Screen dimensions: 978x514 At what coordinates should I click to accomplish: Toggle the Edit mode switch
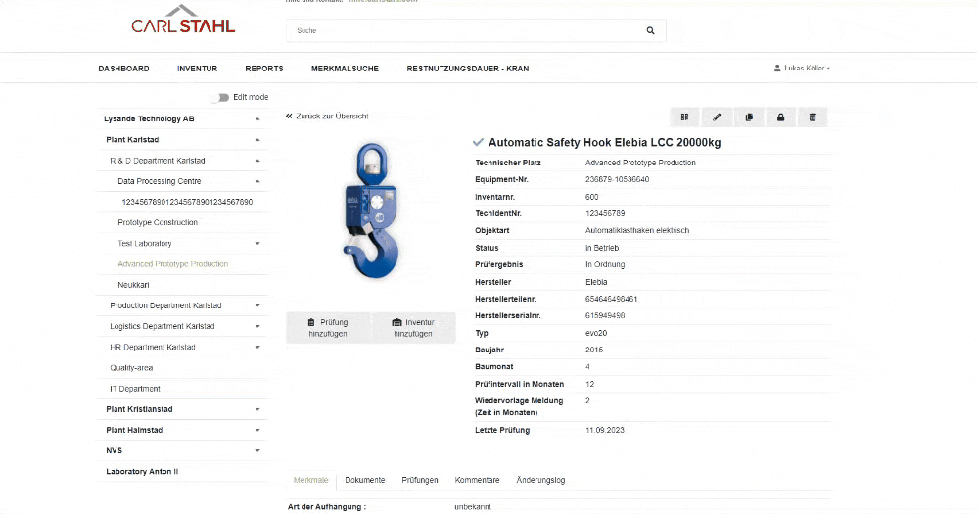(x=221, y=98)
